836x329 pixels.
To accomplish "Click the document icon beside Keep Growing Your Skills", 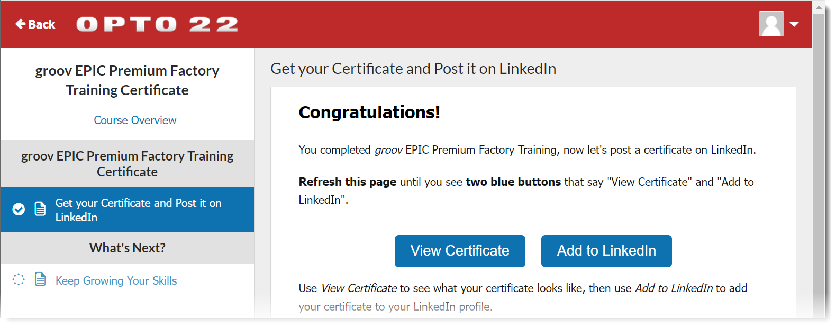I will [40, 280].
